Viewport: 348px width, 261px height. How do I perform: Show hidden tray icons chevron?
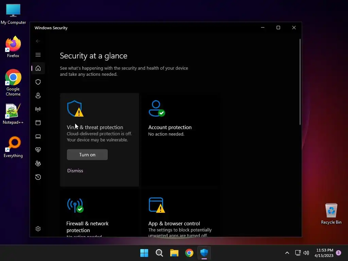(x=287, y=253)
